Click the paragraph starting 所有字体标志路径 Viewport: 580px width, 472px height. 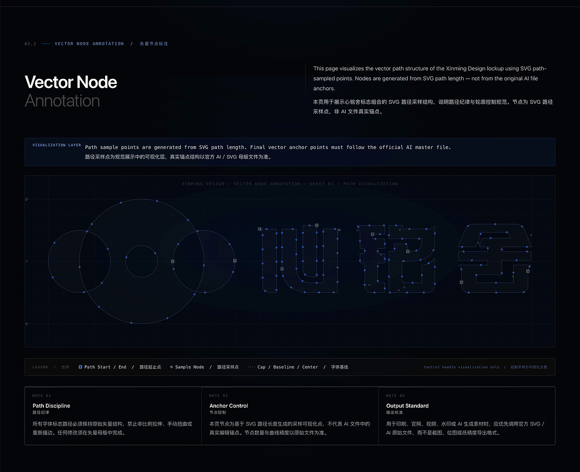112,428
